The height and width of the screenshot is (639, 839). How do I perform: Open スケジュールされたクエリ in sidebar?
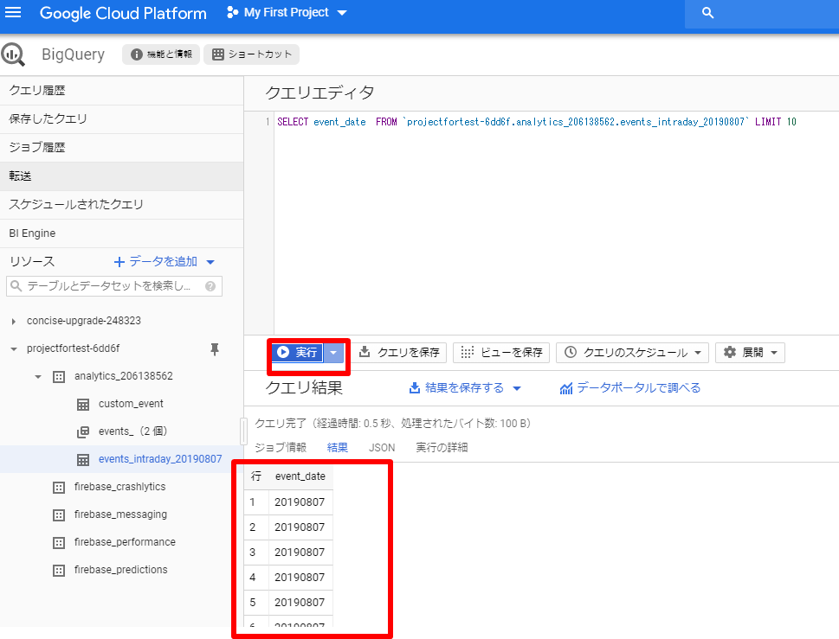(x=121, y=204)
